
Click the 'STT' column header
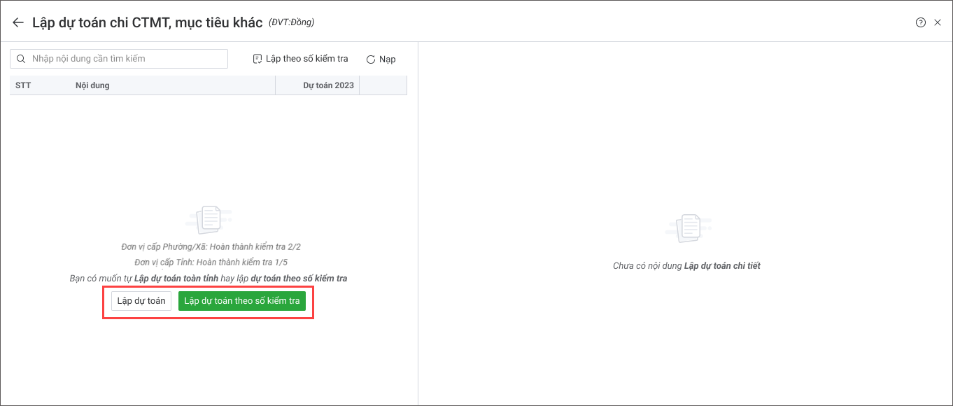click(x=23, y=85)
